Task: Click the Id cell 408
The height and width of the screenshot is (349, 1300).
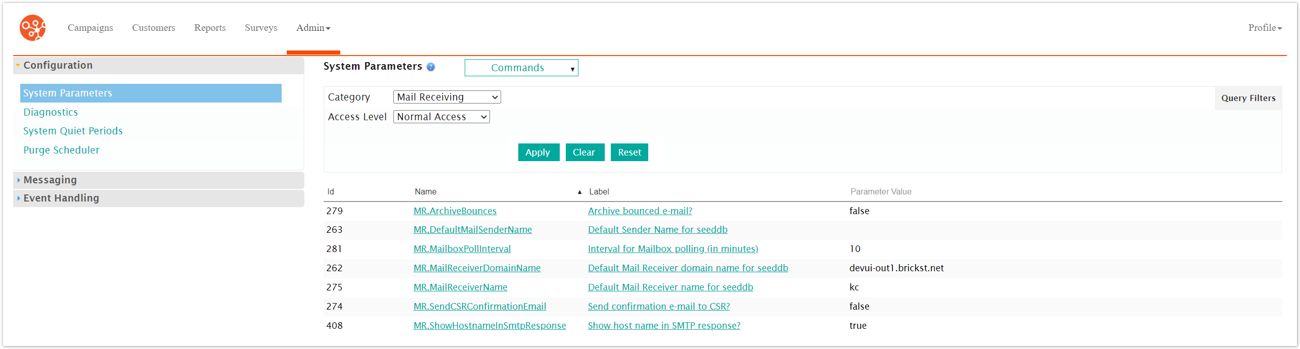Action: tap(334, 326)
